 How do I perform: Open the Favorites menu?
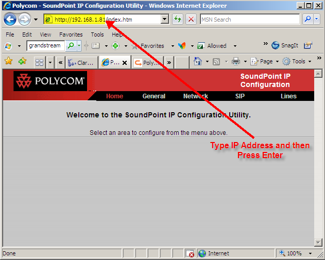(x=71, y=34)
